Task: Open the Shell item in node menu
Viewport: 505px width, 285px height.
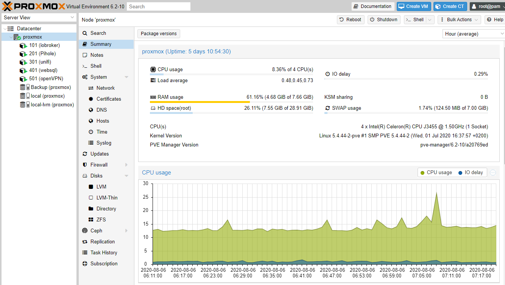Action: click(106, 66)
